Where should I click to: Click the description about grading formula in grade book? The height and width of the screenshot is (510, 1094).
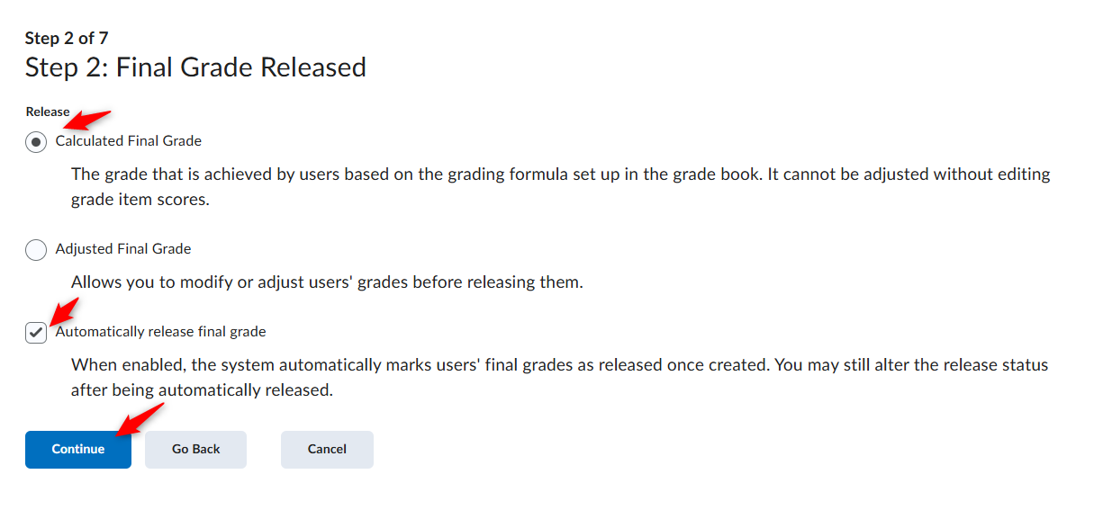tap(560, 187)
